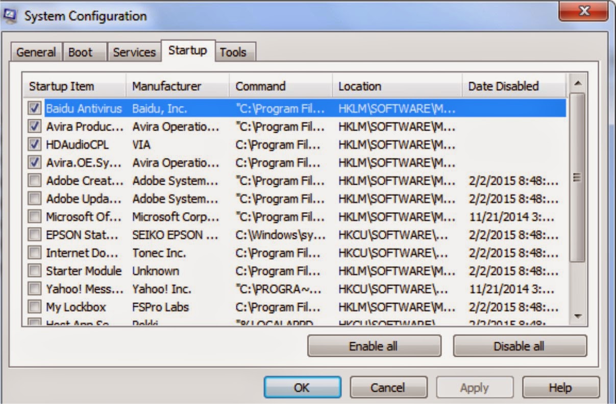
Task: Uncheck the Avira.OE.Sy... startup checkbox
Action: coord(35,163)
